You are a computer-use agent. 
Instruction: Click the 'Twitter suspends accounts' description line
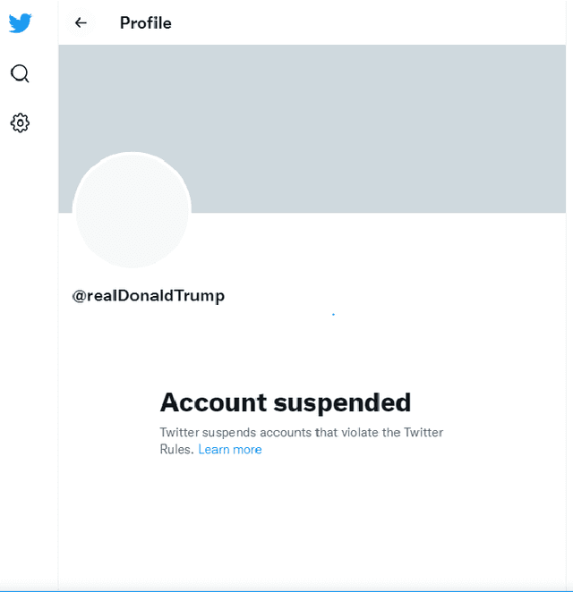[301, 433]
